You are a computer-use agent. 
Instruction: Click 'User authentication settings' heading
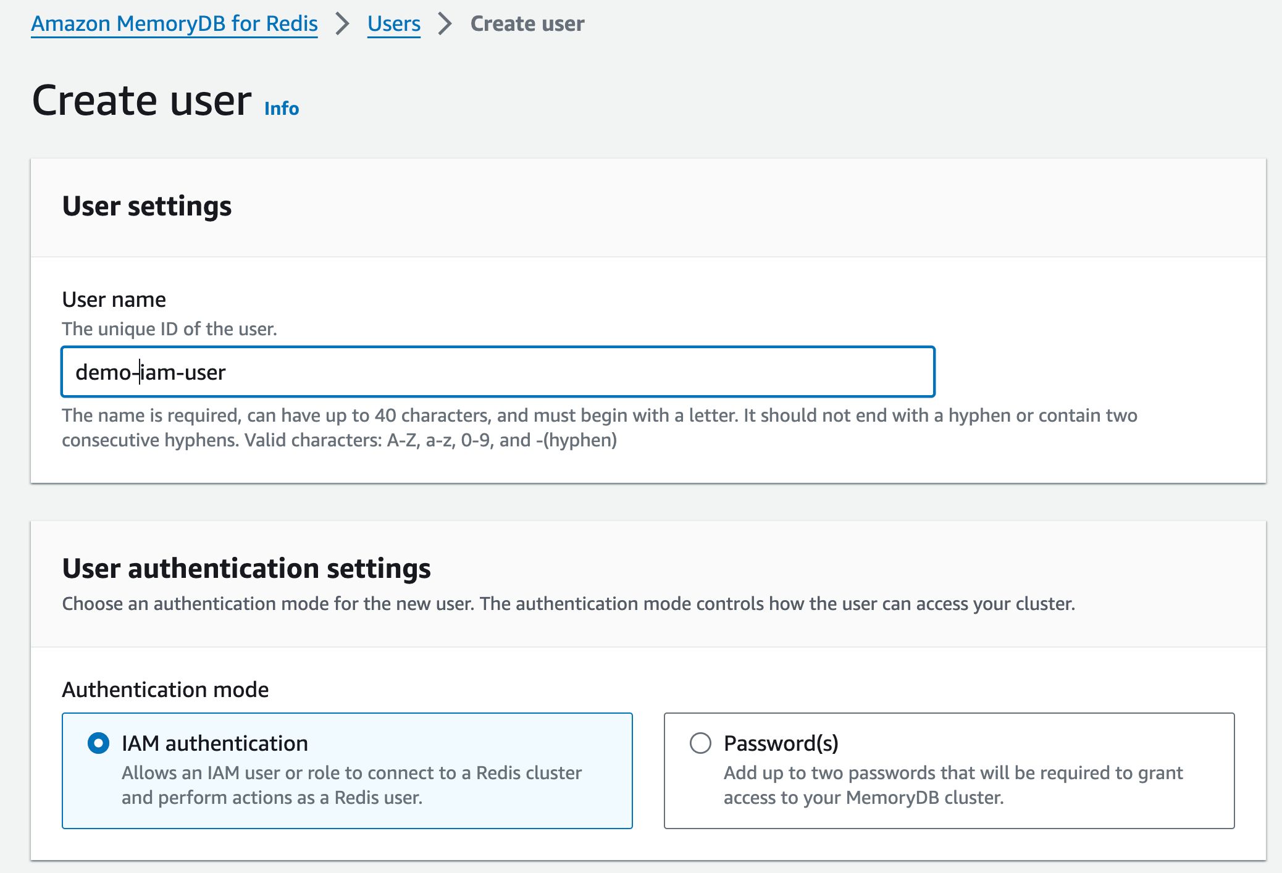(246, 568)
